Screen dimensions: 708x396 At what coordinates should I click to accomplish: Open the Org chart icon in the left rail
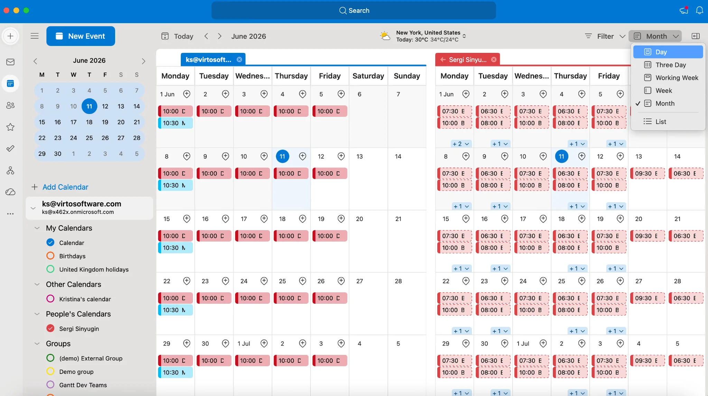coord(10,170)
